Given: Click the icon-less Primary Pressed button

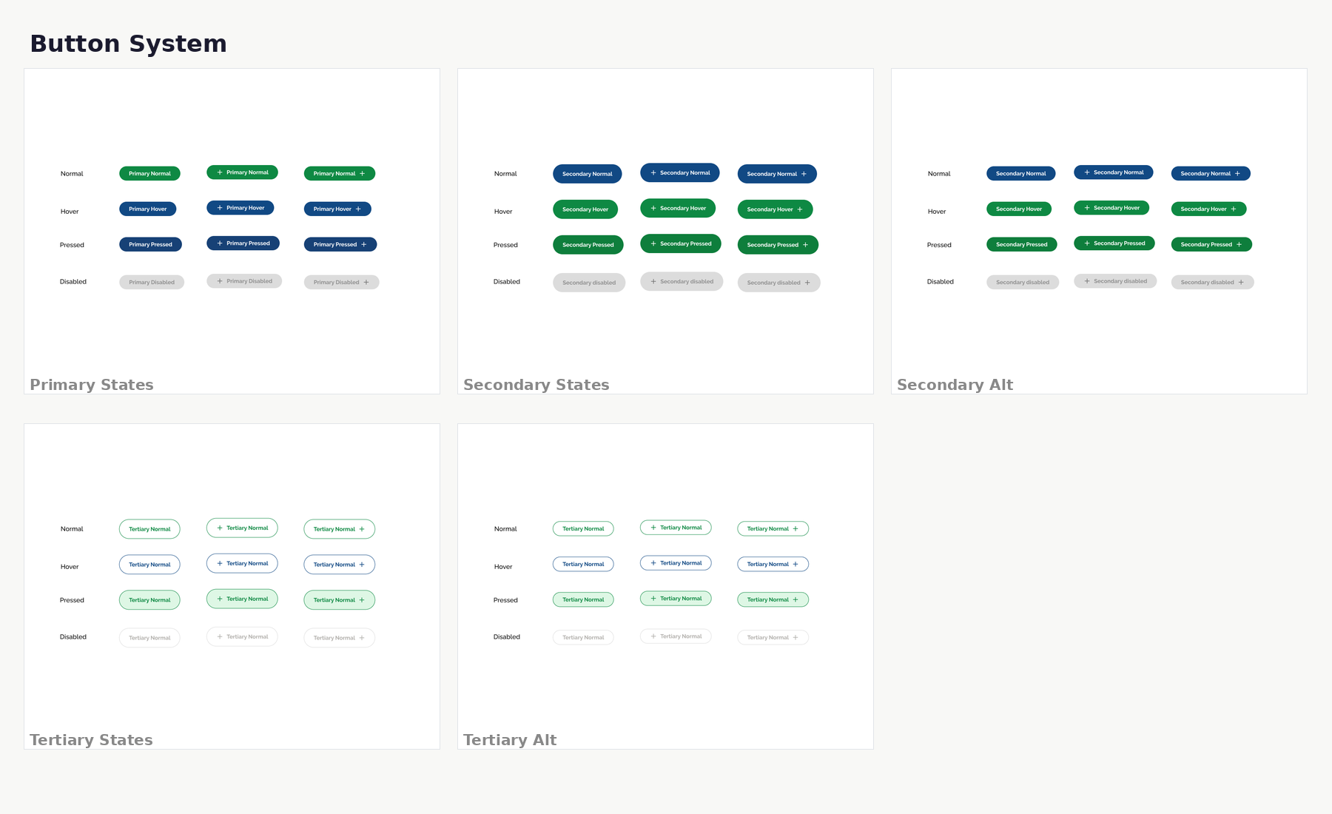Looking at the screenshot, I should pyautogui.click(x=150, y=244).
